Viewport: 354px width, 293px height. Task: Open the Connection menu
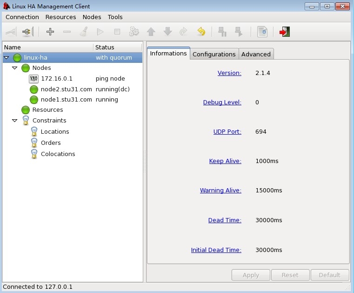pos(22,17)
